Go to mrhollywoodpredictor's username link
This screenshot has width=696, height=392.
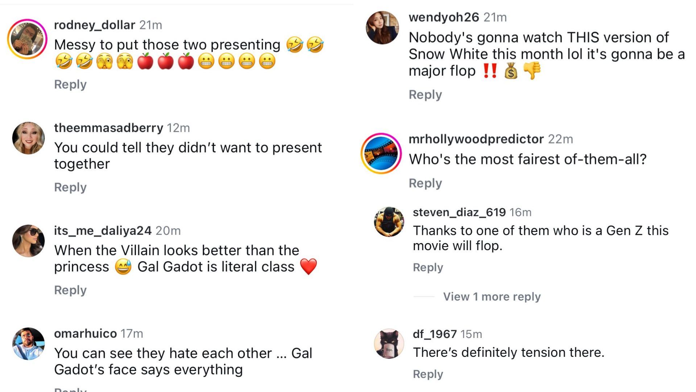tap(476, 139)
